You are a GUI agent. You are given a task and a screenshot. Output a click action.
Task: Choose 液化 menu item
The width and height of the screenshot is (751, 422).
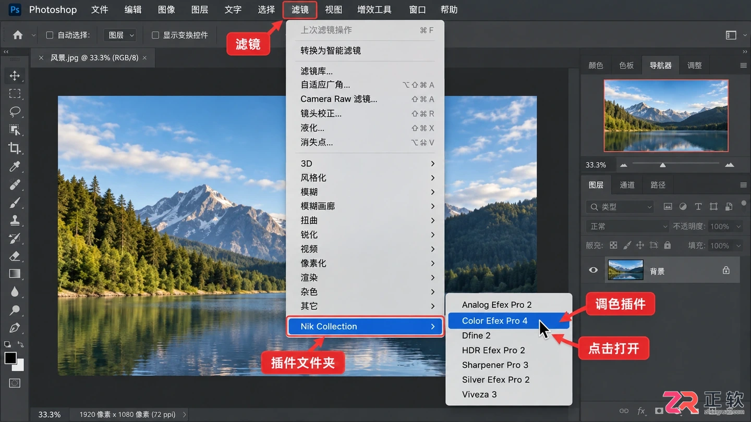[365, 128]
